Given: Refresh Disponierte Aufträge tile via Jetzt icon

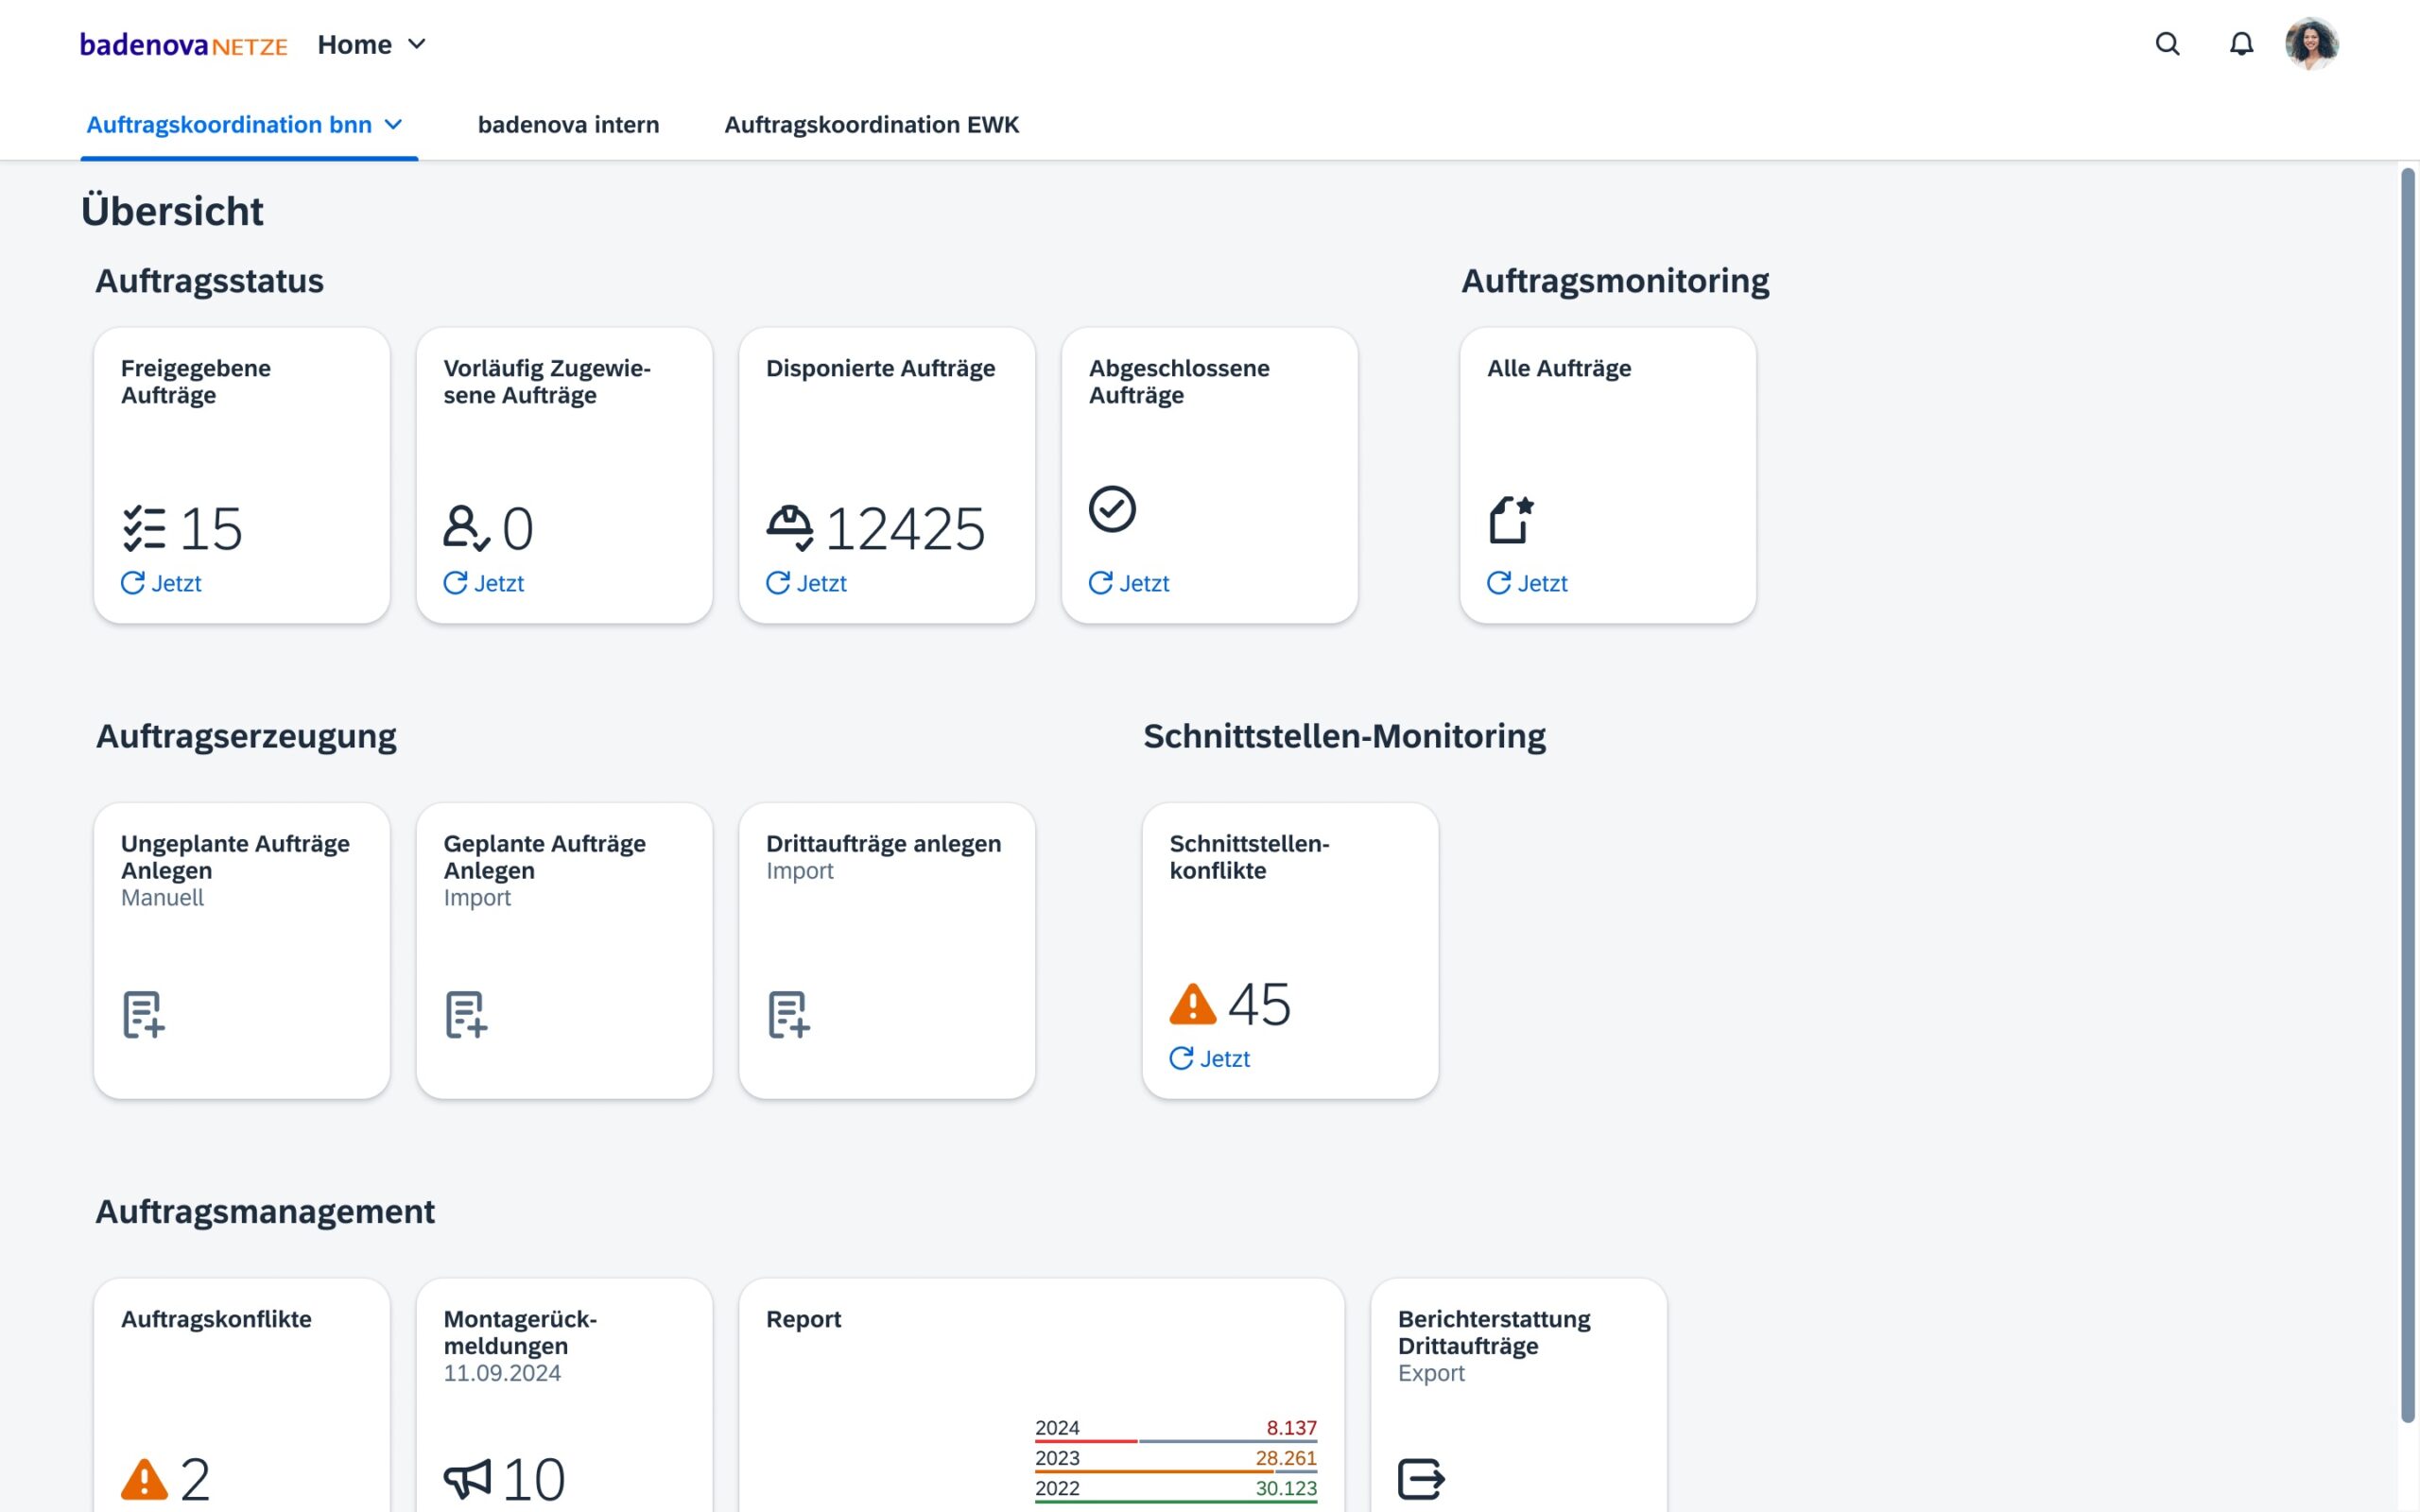Looking at the screenshot, I should click(778, 583).
